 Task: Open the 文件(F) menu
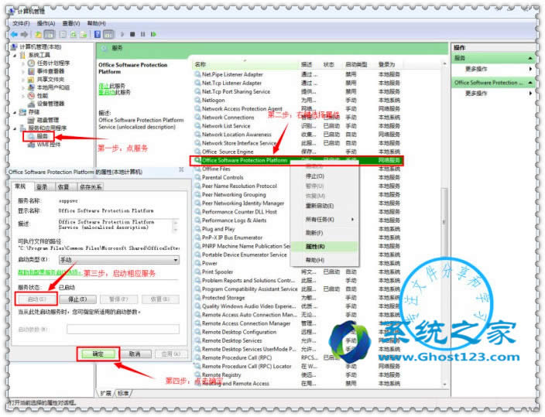21,23
